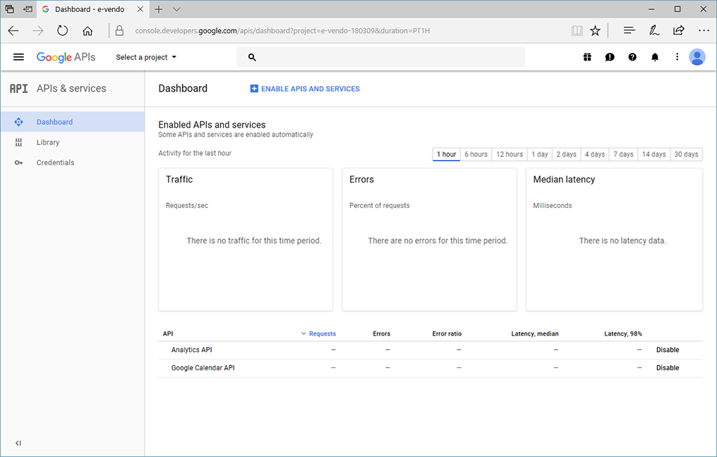Screen dimensions: 717x457
Task: Go to the browser home page
Action: 88,30
